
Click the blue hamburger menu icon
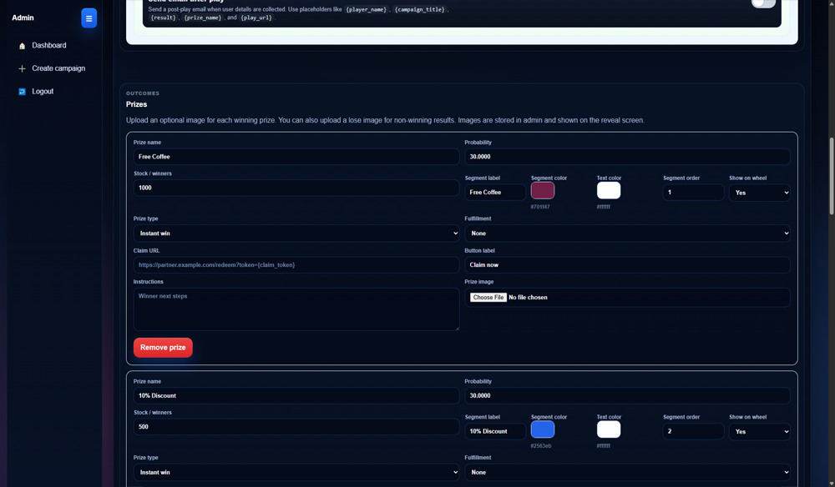89,18
